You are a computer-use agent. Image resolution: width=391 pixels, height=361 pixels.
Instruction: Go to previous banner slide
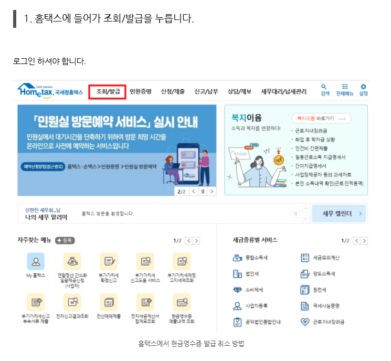point(194,192)
